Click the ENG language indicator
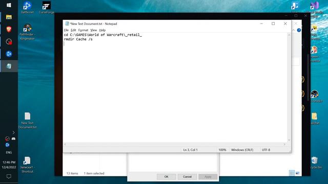Image resolution: width=328 pixels, height=184 pixels. tap(9, 152)
